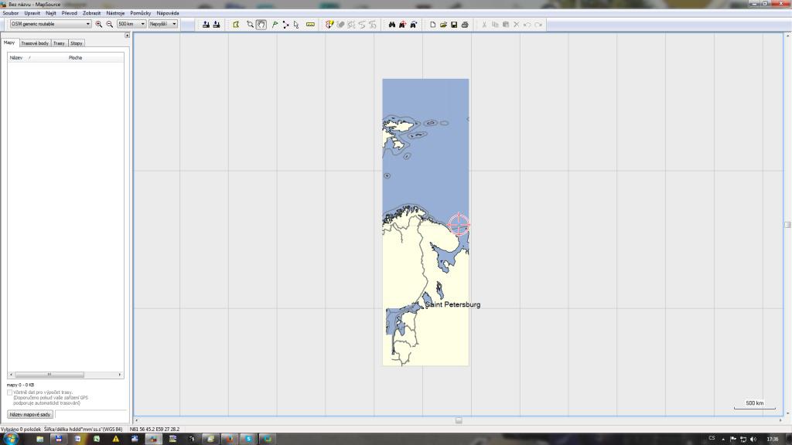Screen dimensions: 792x445
Task: Switch to the Stopy tab
Action: coord(77,43)
